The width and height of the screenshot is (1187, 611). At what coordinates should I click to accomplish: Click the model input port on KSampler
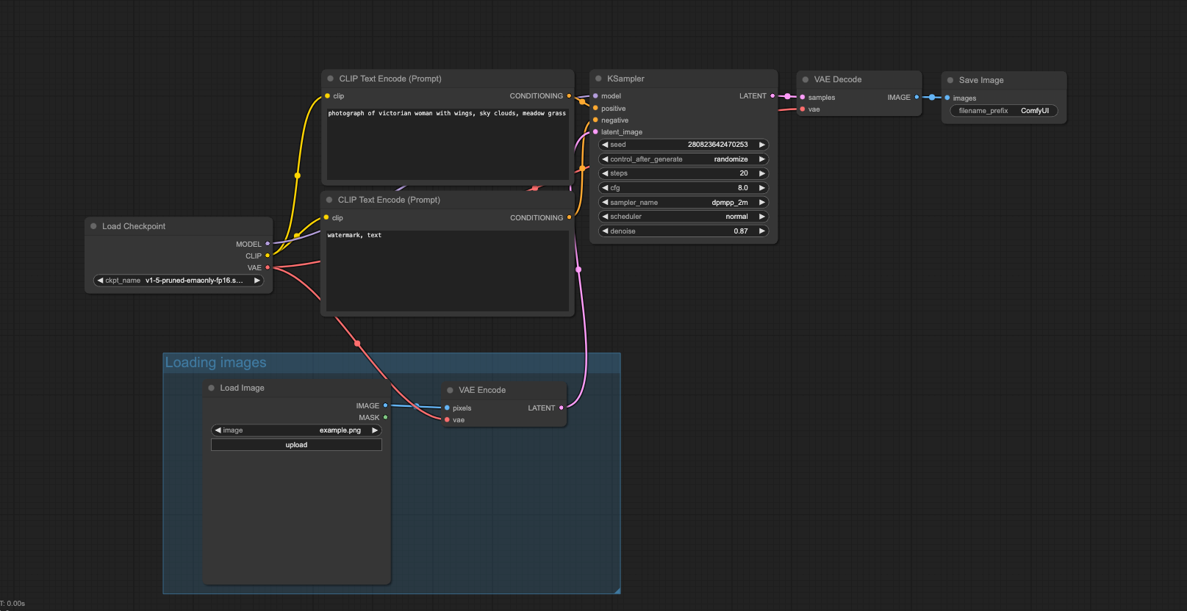click(x=595, y=96)
